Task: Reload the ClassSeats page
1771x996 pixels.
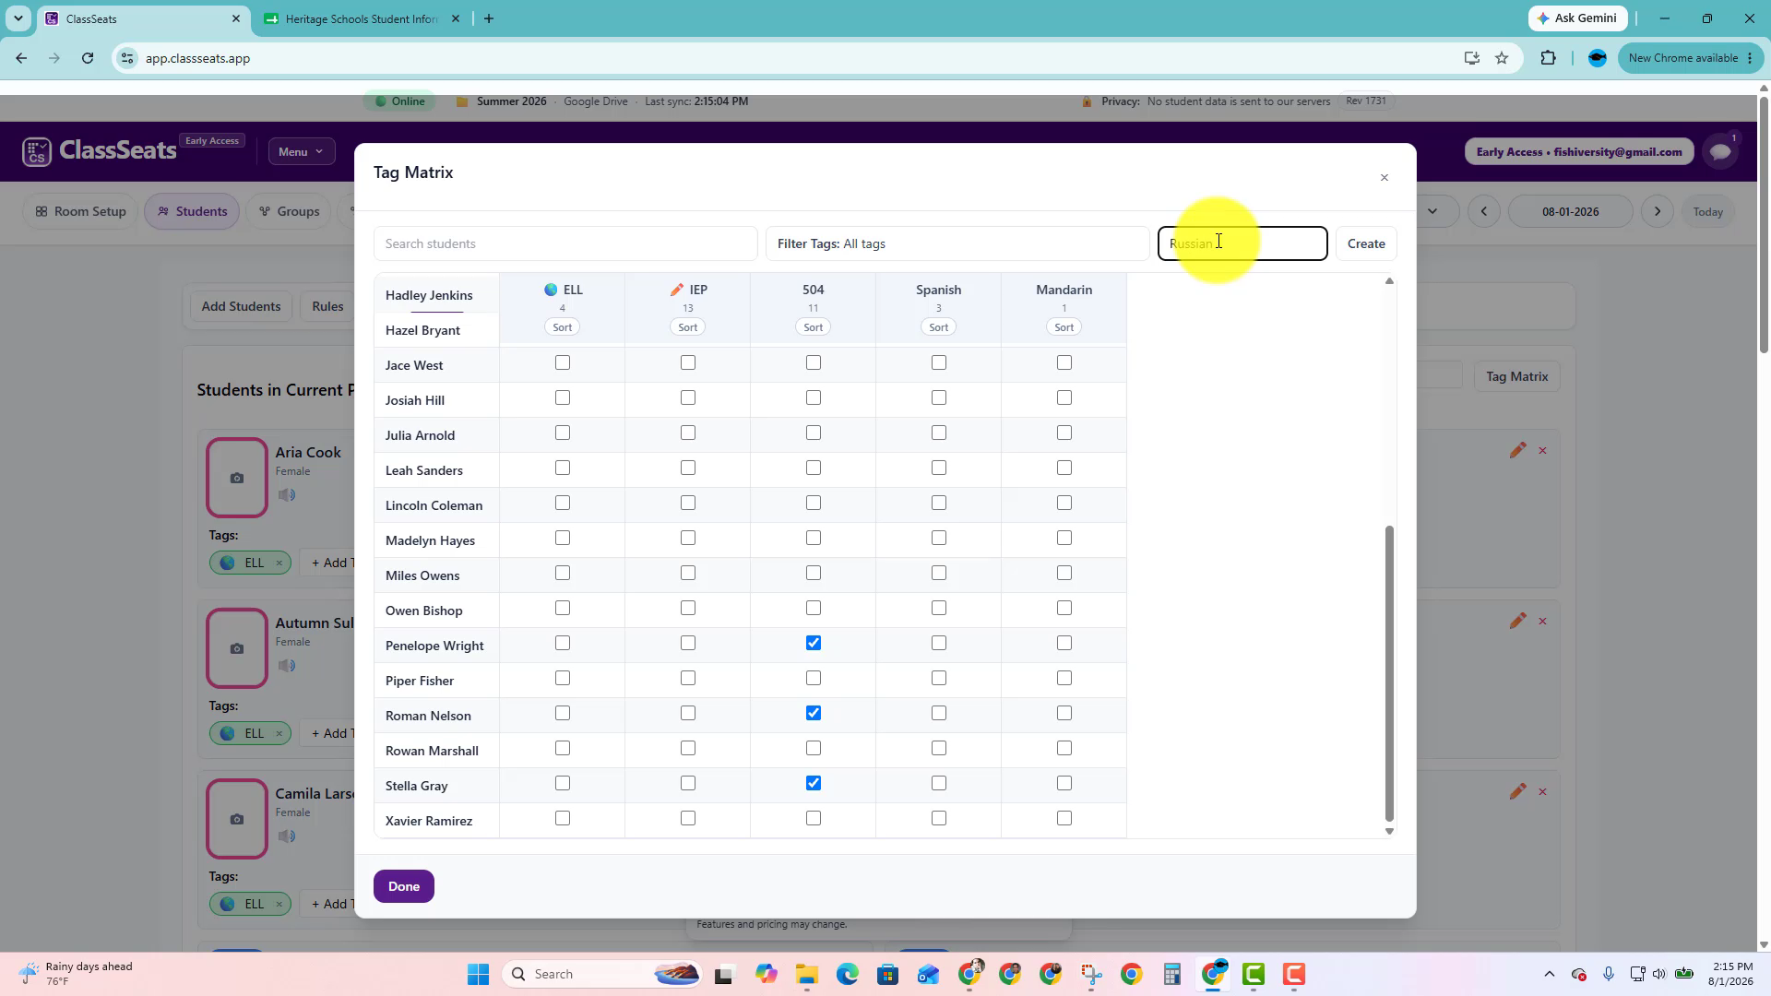Action: pyautogui.click(x=88, y=58)
